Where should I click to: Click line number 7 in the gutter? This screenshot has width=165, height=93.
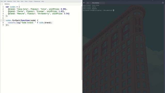click(3, 20)
